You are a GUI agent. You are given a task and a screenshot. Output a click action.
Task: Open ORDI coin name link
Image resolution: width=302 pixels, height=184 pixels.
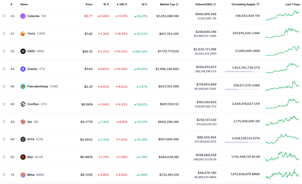pos(36,51)
